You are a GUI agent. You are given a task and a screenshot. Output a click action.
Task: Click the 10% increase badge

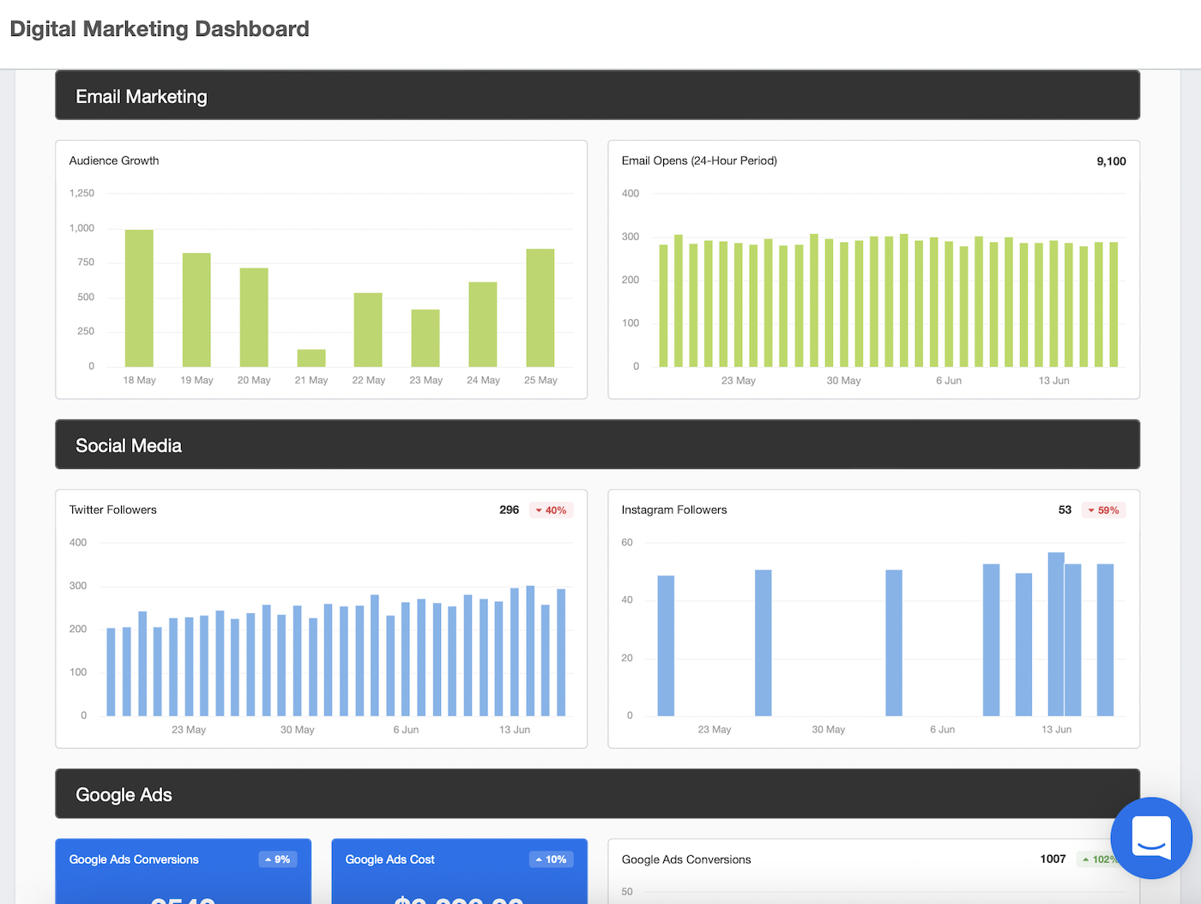coord(551,859)
